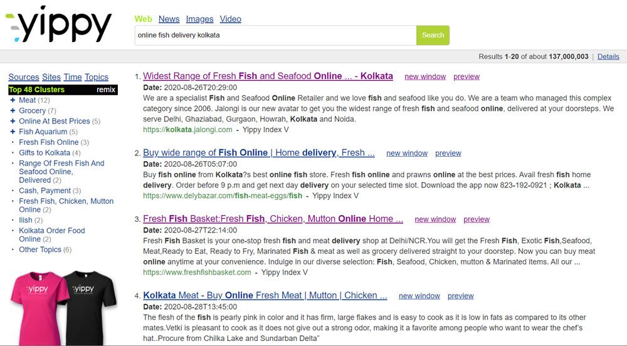Click the green Search button
Image resolution: width=627 pixels, height=346 pixels.
(x=433, y=35)
